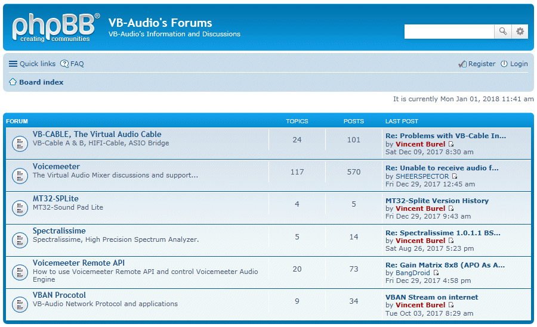
Task: Open Vincent Burel profile in Spectralissime row
Action: [420, 241]
